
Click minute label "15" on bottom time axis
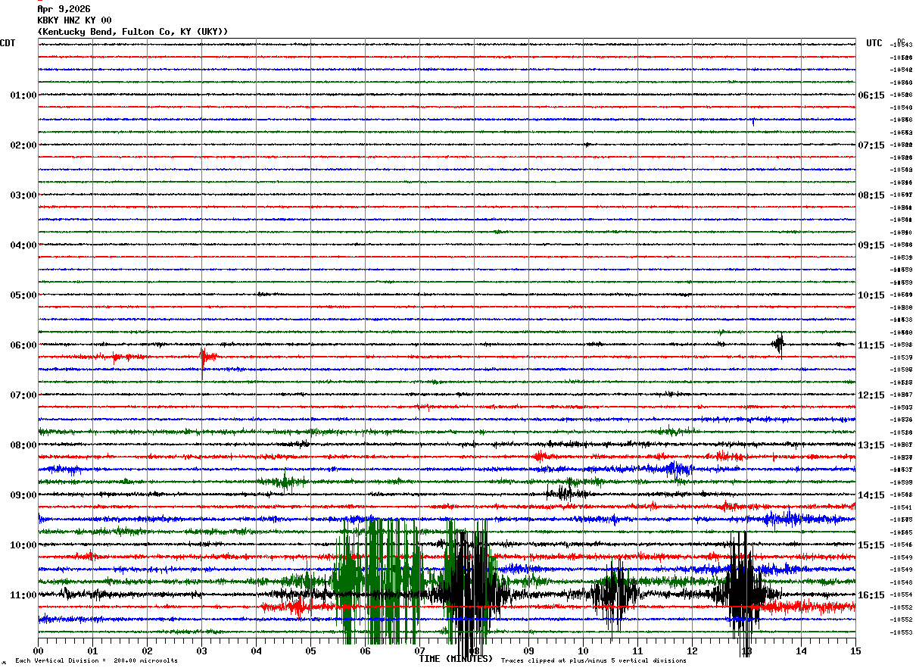(x=855, y=651)
